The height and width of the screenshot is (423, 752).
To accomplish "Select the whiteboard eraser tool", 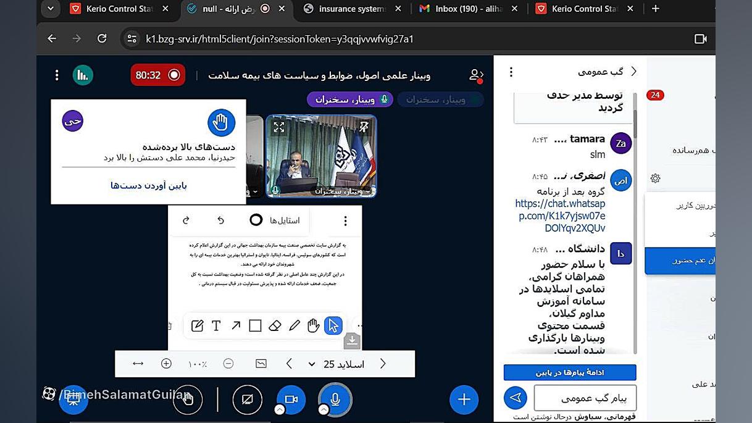I will [275, 325].
